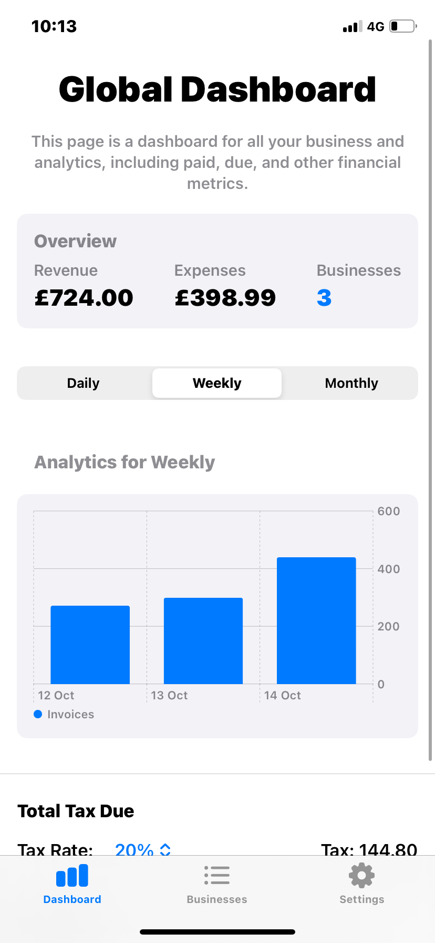
Task: Go to the Settings tab label
Action: point(362,899)
